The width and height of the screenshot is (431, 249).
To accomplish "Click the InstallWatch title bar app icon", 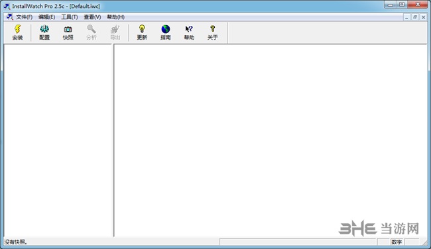I will click(7, 6).
